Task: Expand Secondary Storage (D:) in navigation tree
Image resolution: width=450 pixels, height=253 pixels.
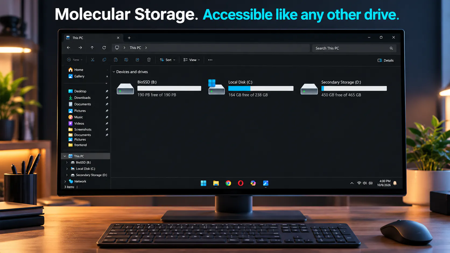Action: pyautogui.click(x=67, y=175)
